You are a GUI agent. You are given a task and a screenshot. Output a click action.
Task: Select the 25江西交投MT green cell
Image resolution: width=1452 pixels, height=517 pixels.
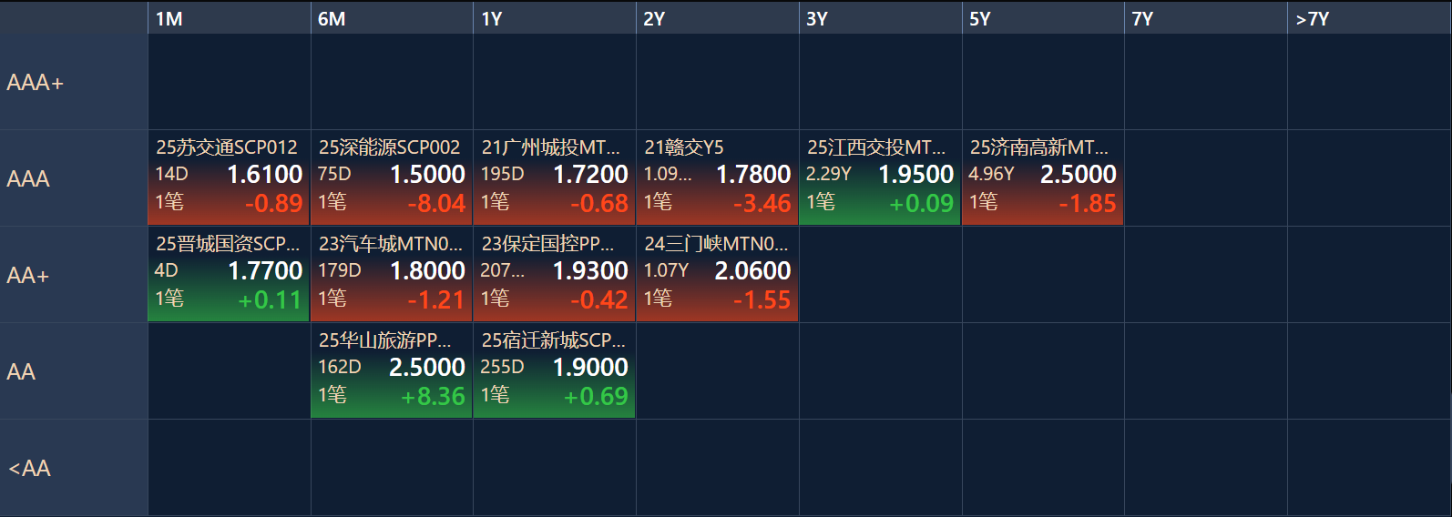coord(880,177)
